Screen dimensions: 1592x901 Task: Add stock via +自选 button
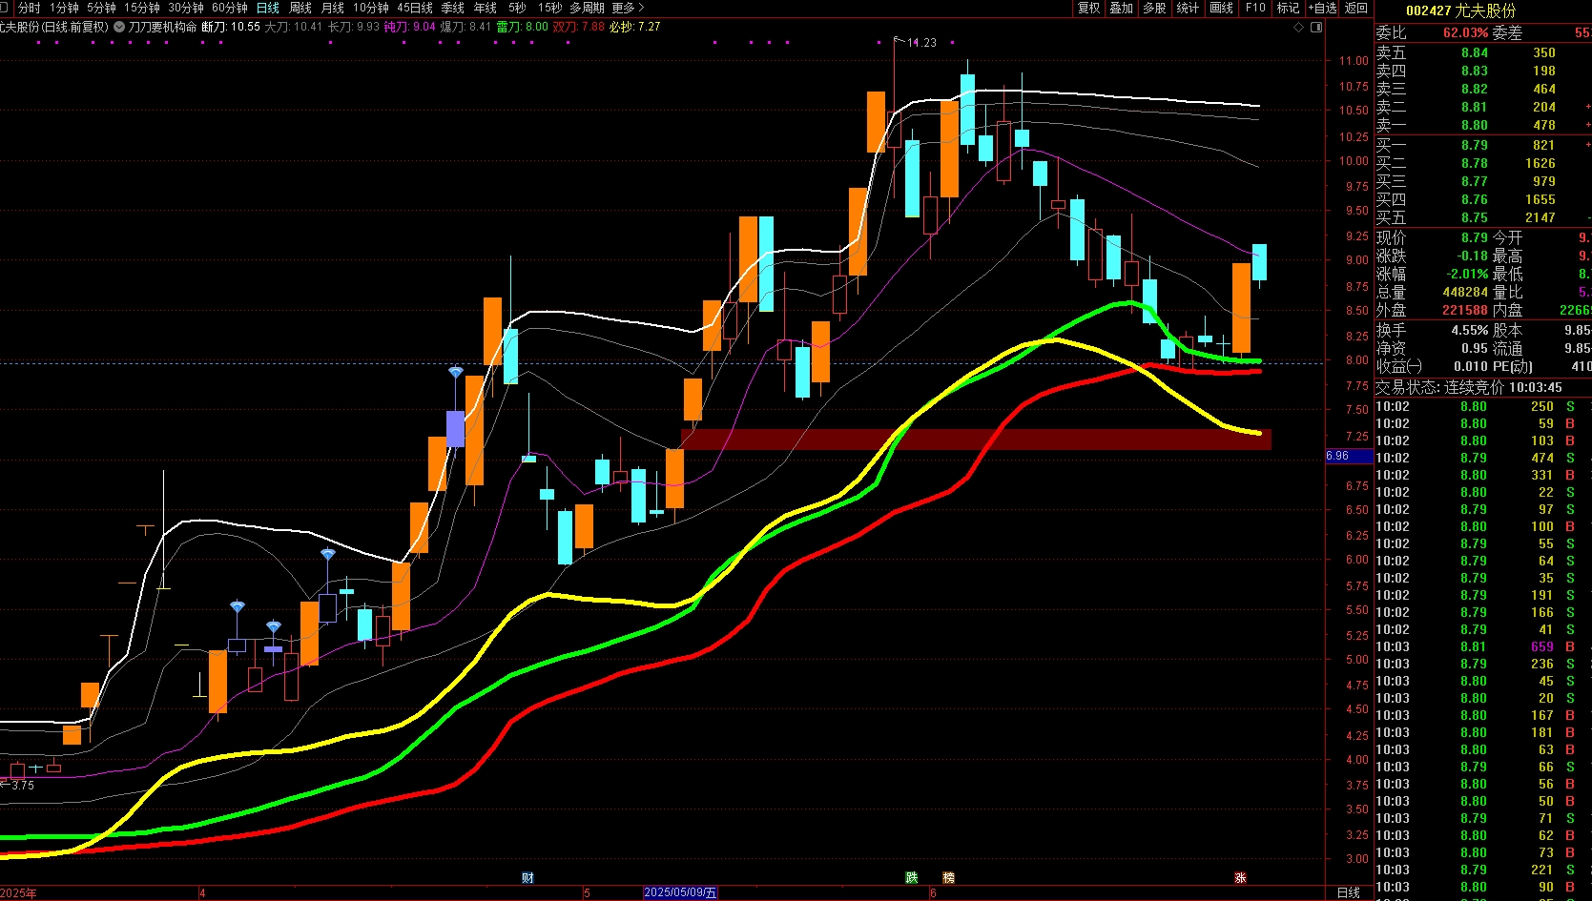[1322, 8]
